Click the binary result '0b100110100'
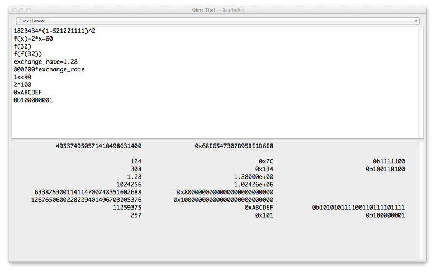The image size is (447, 279). (x=386, y=170)
